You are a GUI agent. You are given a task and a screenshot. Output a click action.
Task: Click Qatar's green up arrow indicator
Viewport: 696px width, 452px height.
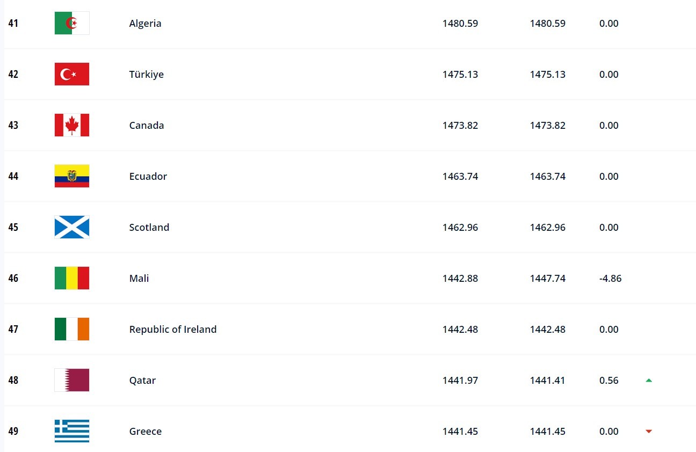(649, 380)
